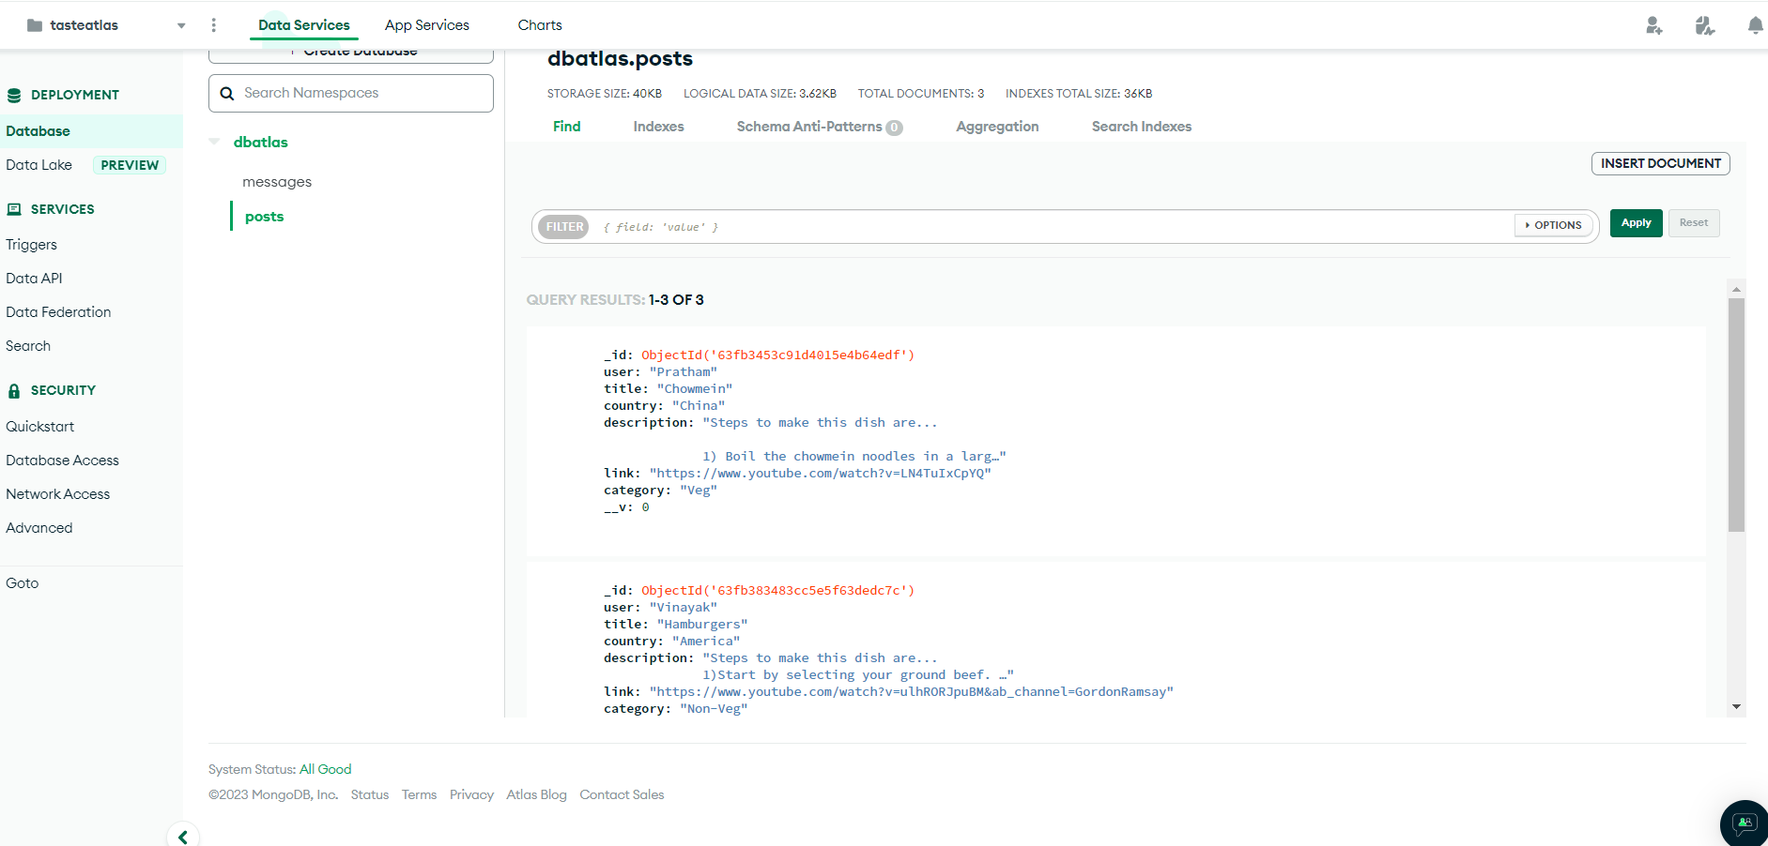1768x846 pixels.
Task: Open the project options three-dot menu
Action: click(214, 25)
